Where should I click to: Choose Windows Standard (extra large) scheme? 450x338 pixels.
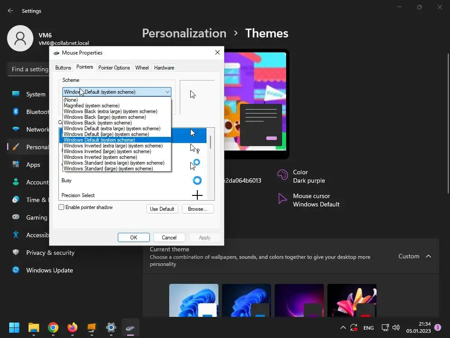[117, 163]
